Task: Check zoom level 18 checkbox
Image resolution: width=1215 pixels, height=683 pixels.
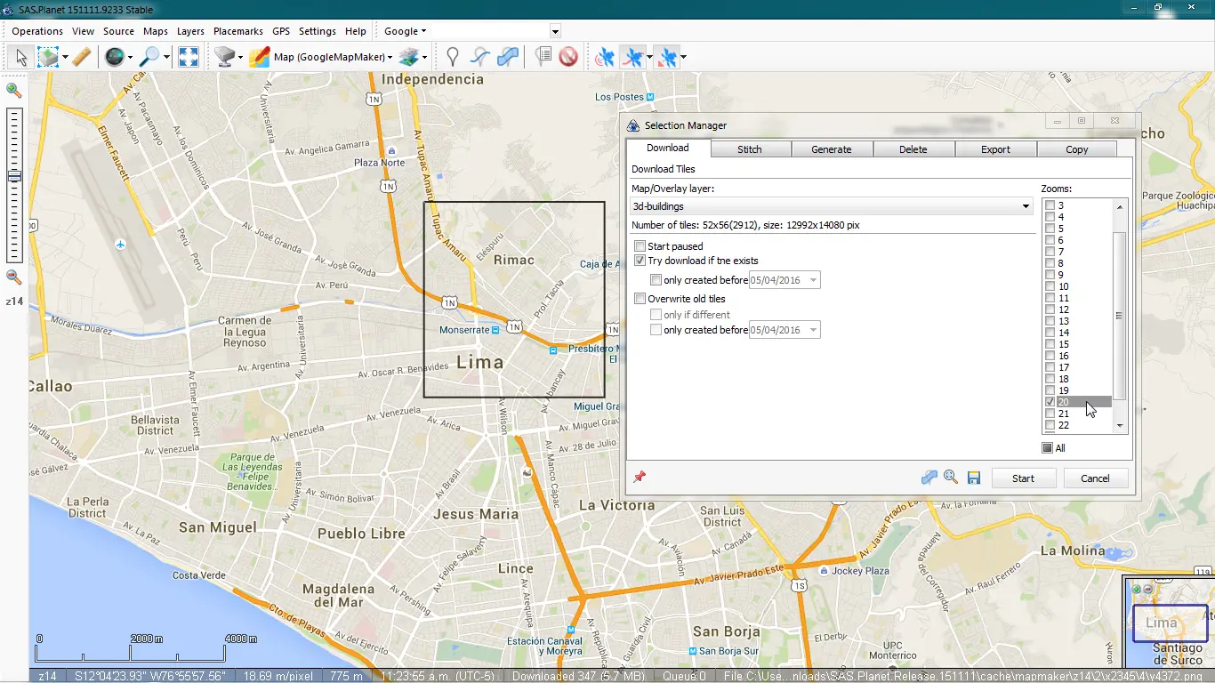Action: point(1050,379)
